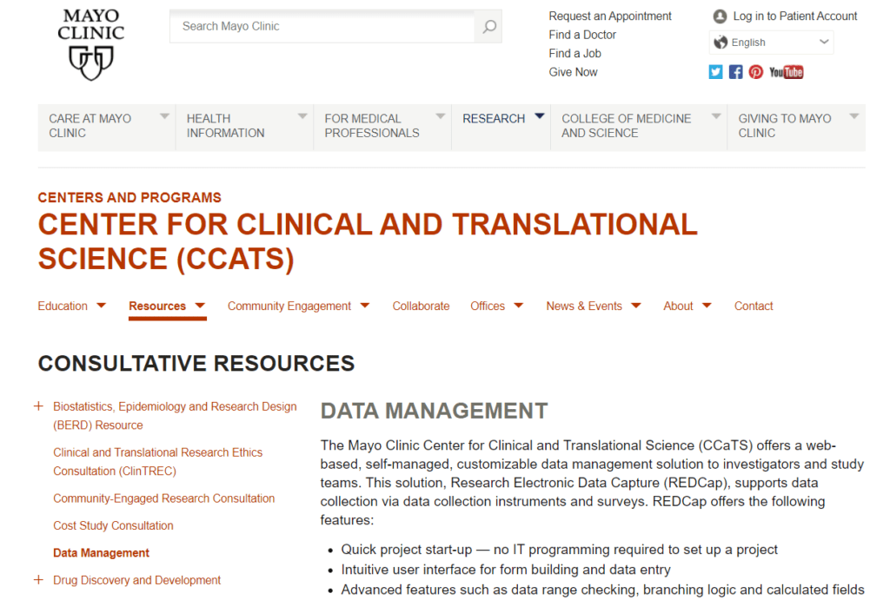890x600 pixels.
Task: Click the Quick project start-up bullet
Action: [x=559, y=550]
